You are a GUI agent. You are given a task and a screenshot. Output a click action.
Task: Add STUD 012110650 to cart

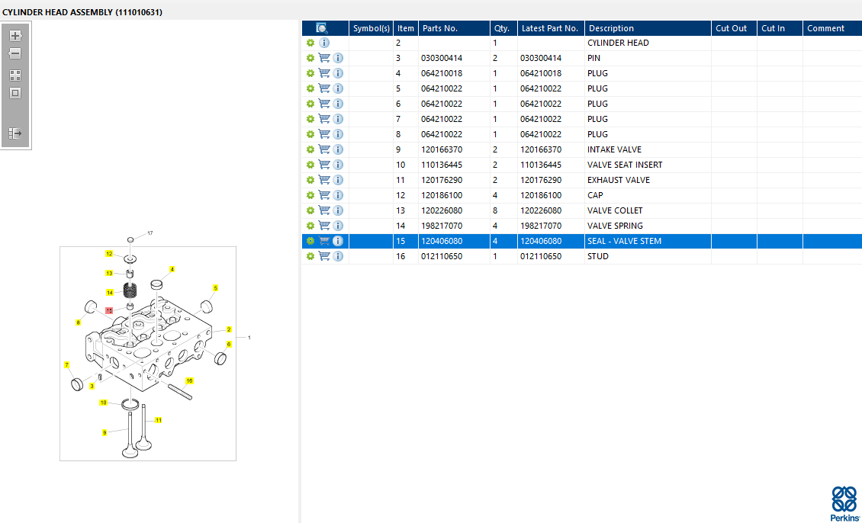[x=324, y=256]
